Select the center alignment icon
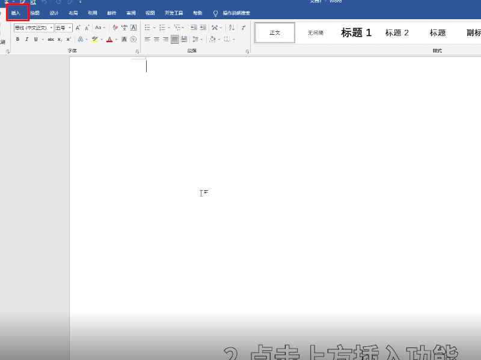481x360 pixels. coord(156,39)
